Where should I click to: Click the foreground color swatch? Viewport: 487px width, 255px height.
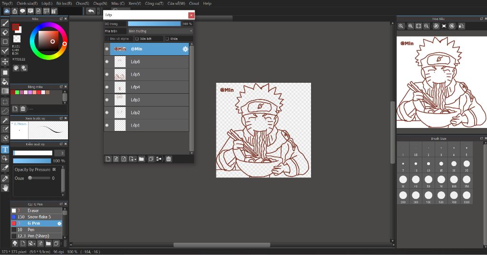click(x=15, y=27)
